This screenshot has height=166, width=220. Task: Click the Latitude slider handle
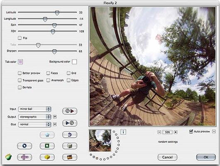click(x=57, y=13)
